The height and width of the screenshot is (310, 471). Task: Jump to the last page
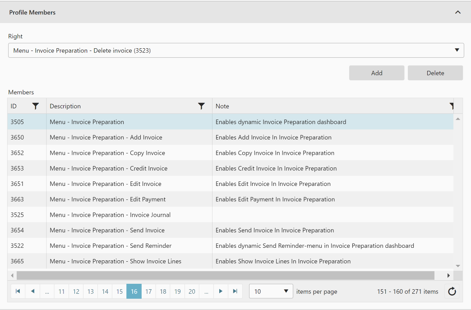tap(235, 291)
